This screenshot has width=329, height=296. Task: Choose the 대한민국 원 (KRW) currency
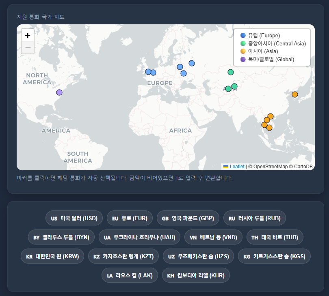pyautogui.click(x=52, y=256)
